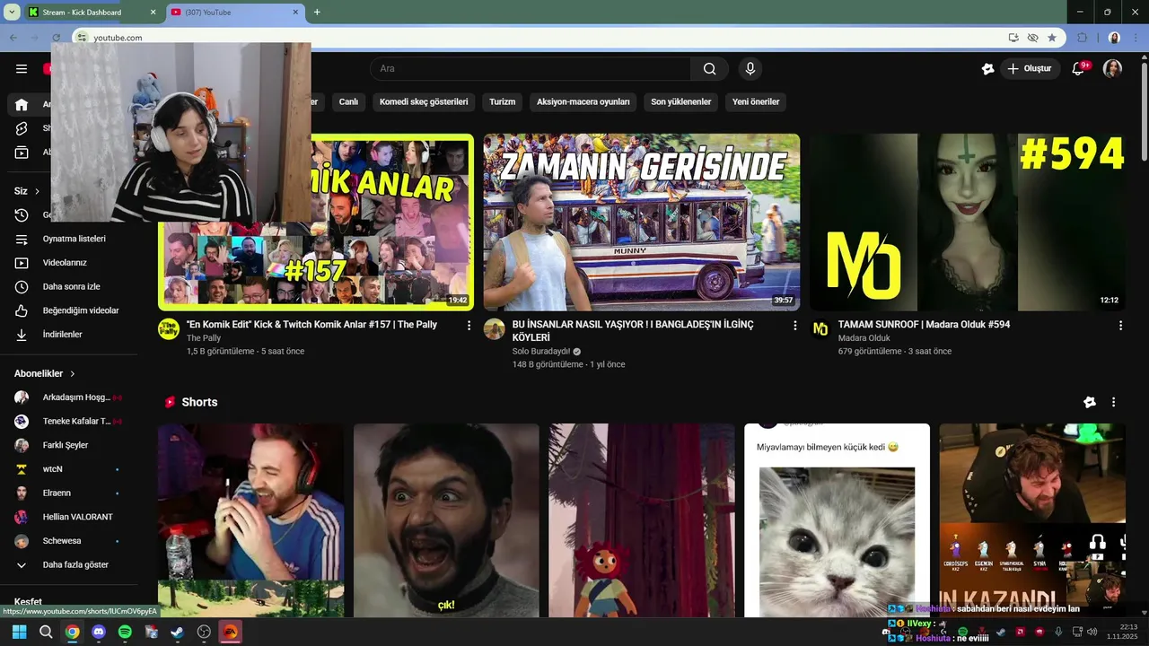Expand the Siz section chevron

pyautogui.click(x=37, y=191)
